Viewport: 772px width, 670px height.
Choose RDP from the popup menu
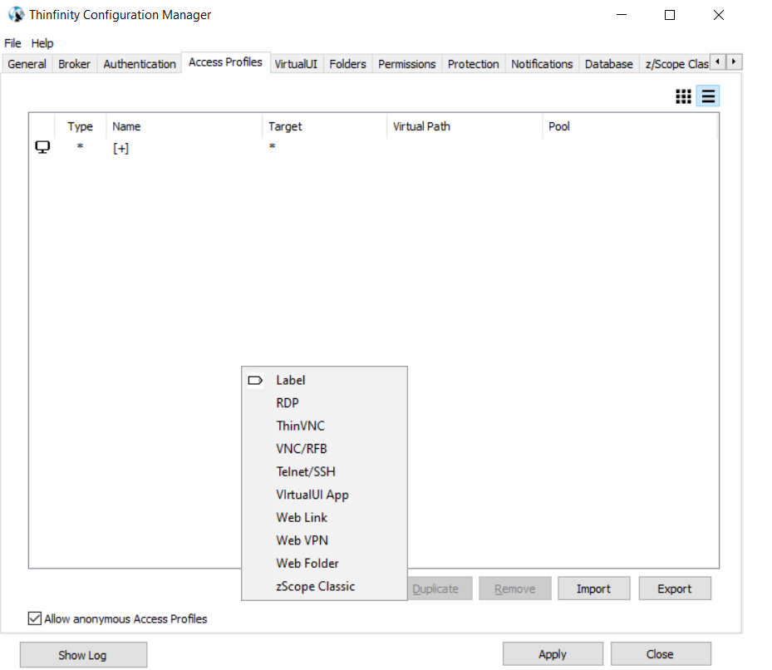tap(324, 403)
